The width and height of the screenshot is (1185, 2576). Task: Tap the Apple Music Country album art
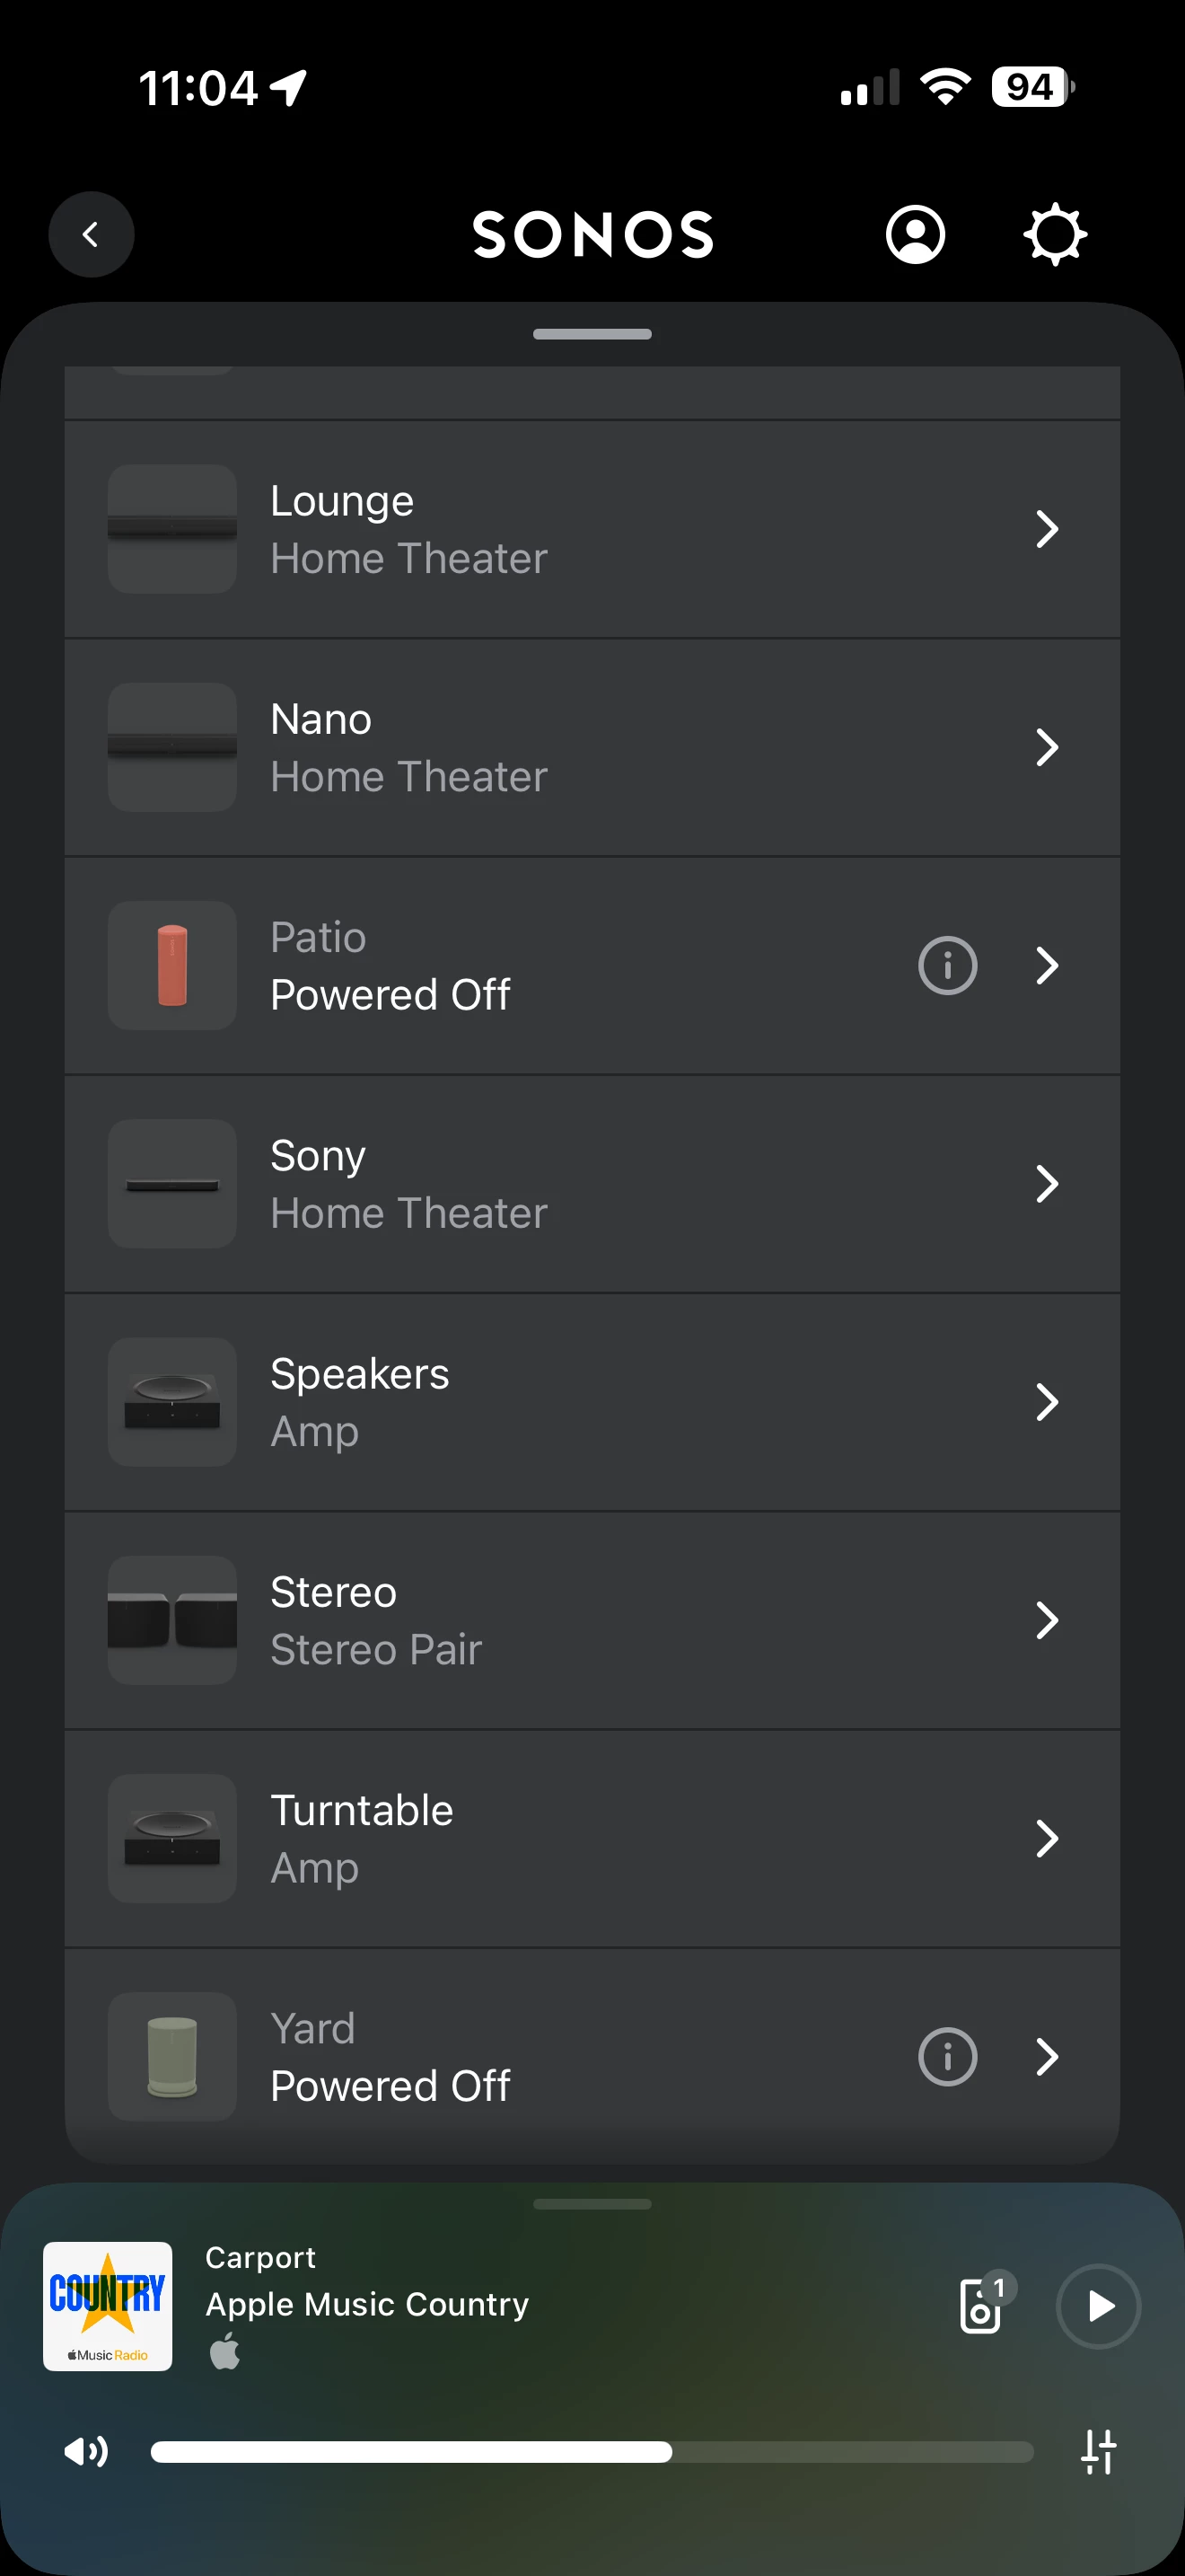coord(108,2306)
